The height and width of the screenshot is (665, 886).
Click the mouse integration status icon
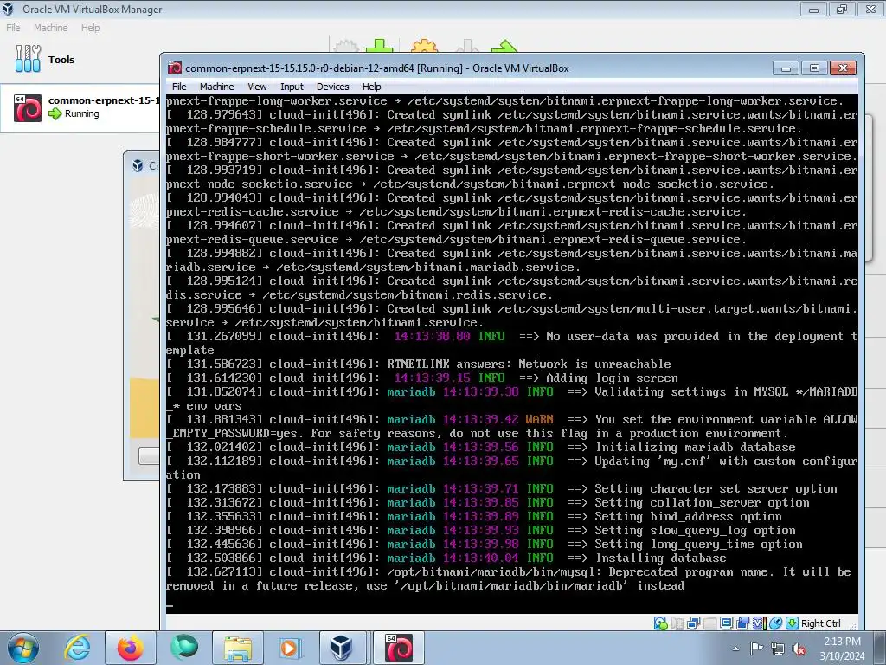coord(775,623)
